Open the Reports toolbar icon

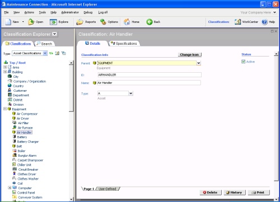point(80,22)
